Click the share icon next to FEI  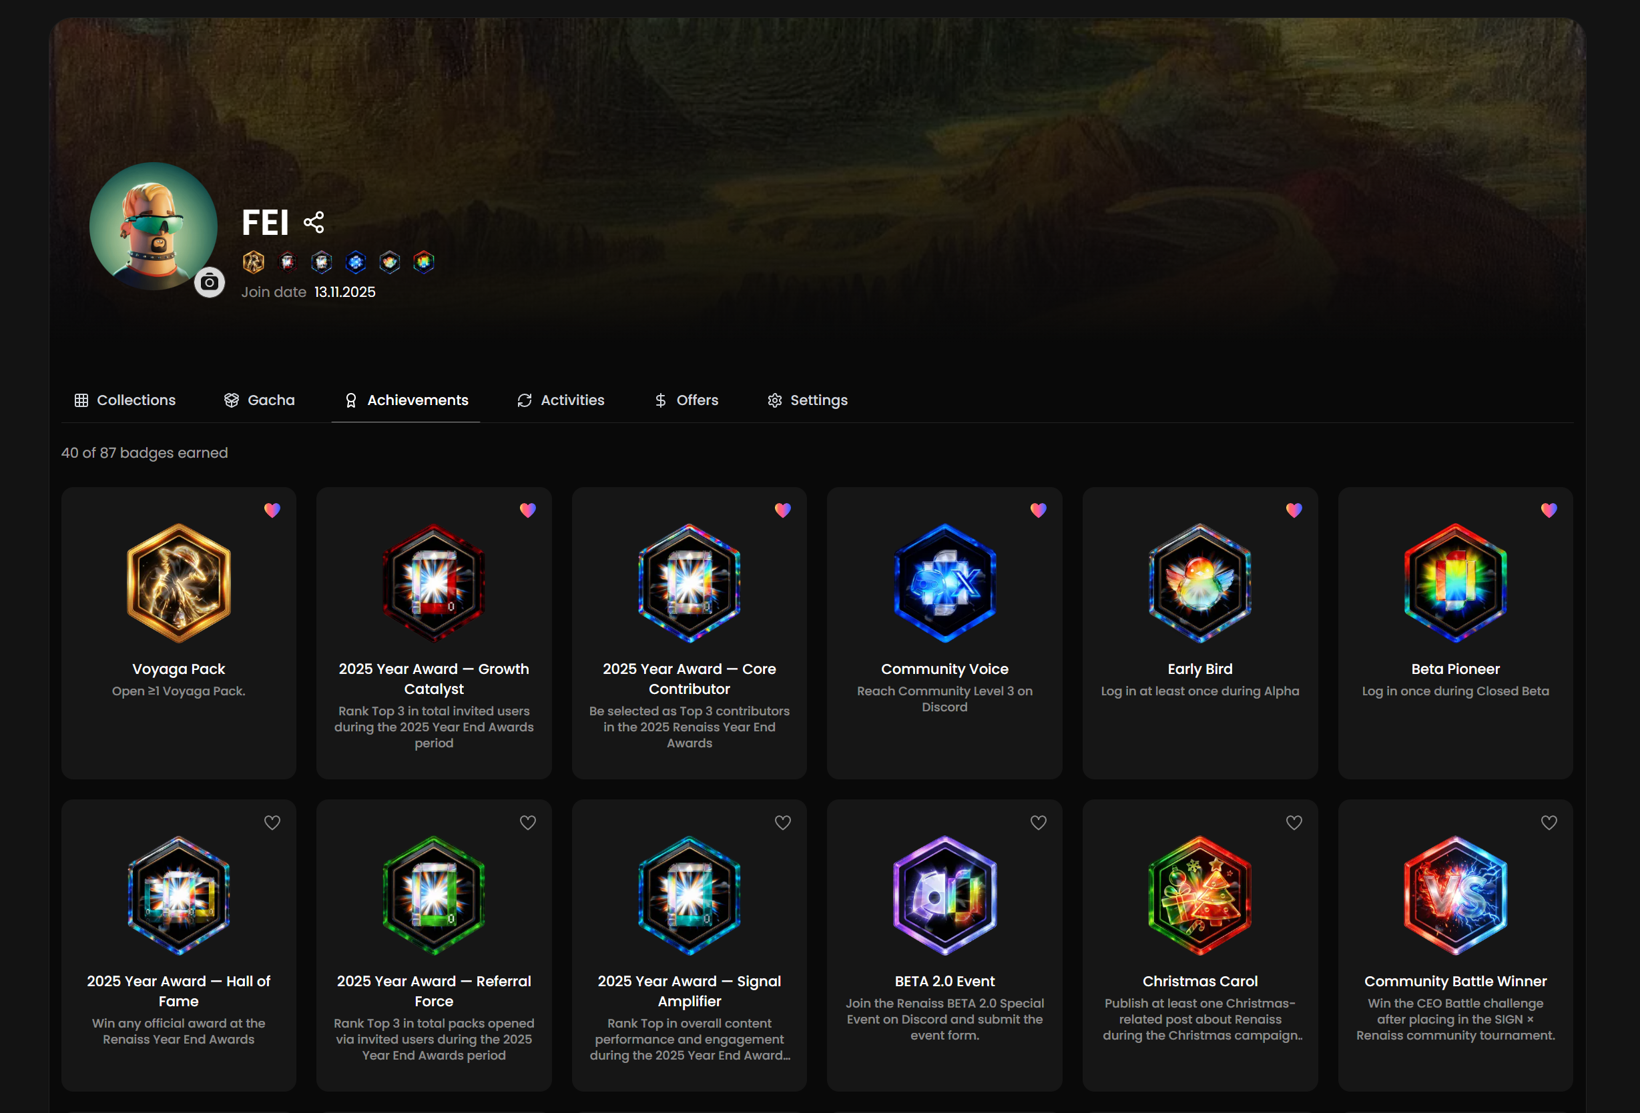click(x=314, y=222)
